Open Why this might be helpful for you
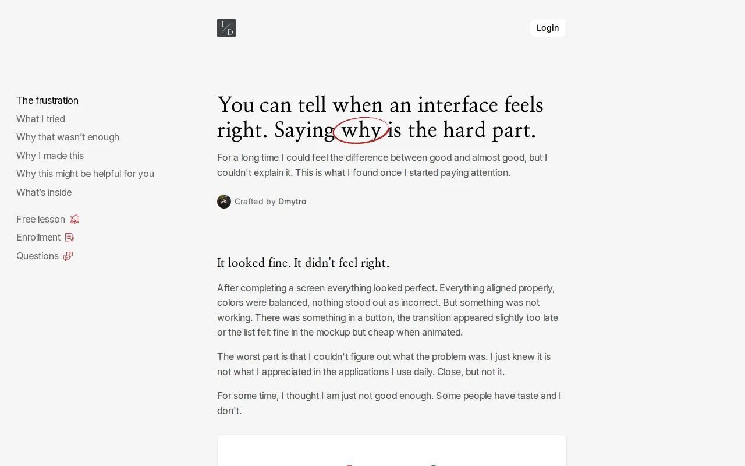This screenshot has width=745, height=466. (85, 174)
